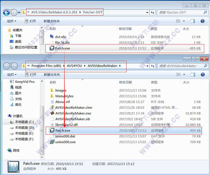Click refresh icon in Patcher-DVT address bar
Image resolution: width=210 pixels, height=175 pixels.
[152, 13]
